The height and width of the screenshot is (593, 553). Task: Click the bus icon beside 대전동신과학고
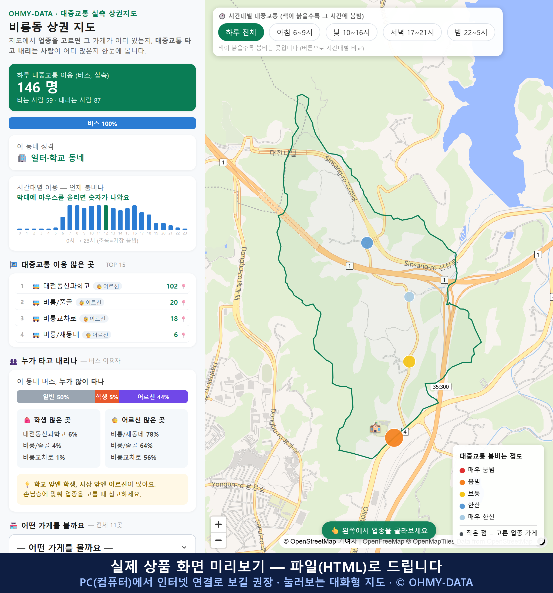tap(36, 286)
